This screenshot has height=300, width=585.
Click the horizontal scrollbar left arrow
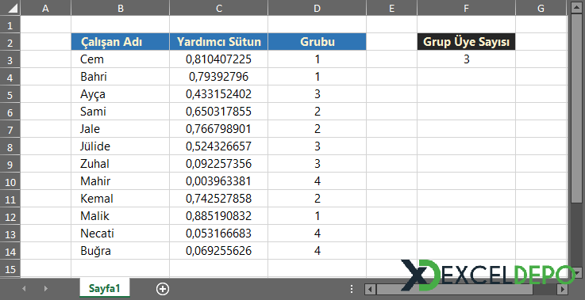coord(370,289)
